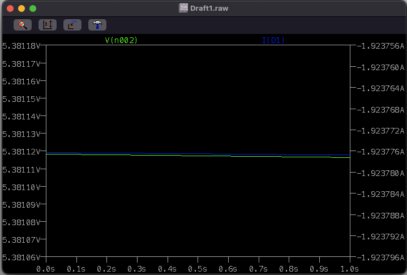Click the 5.38115V left axis label

(22, 99)
